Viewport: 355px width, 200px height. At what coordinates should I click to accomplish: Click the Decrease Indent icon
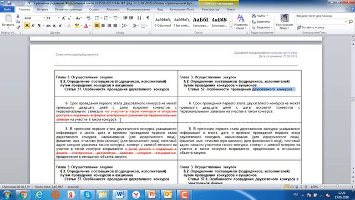click(125, 18)
